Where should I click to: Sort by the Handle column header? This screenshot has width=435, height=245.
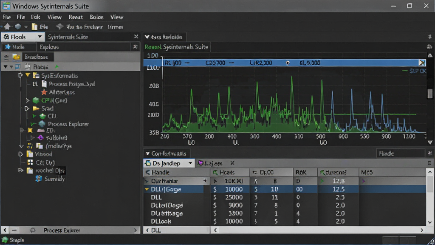(176, 173)
